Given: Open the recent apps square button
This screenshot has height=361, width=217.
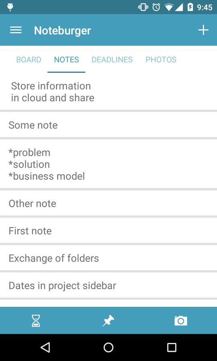Looking at the screenshot, I should click(x=172, y=347).
